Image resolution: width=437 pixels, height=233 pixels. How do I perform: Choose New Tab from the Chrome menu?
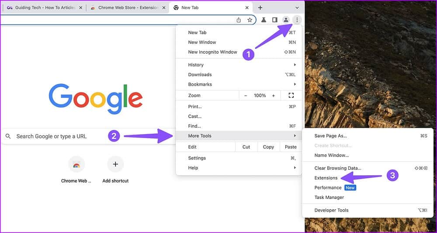click(x=239, y=32)
